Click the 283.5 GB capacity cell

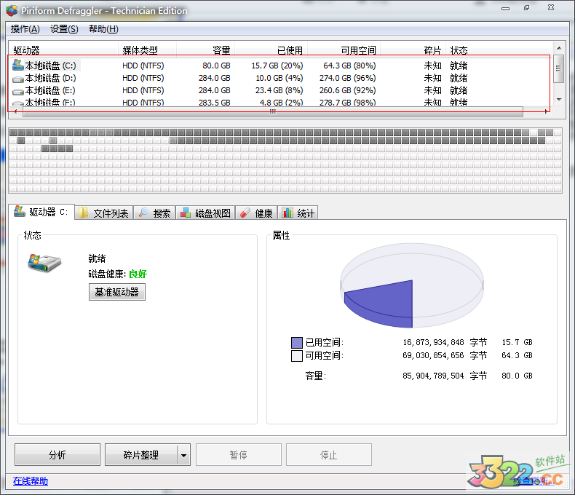(x=215, y=103)
